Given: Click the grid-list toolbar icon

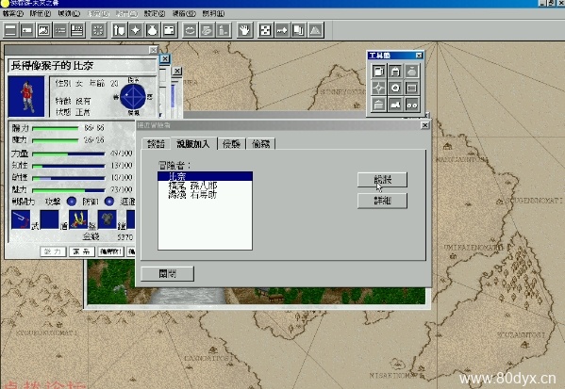Looking at the screenshot, I should pyautogui.click(x=77, y=30).
